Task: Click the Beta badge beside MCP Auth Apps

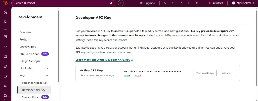Action: [45, 54]
